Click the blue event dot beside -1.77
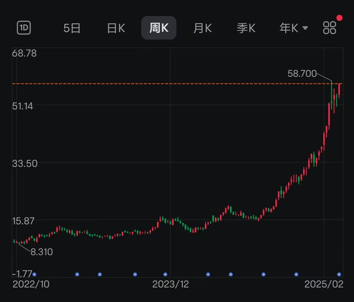Viewport: 354px width, 302px height. [34, 274]
